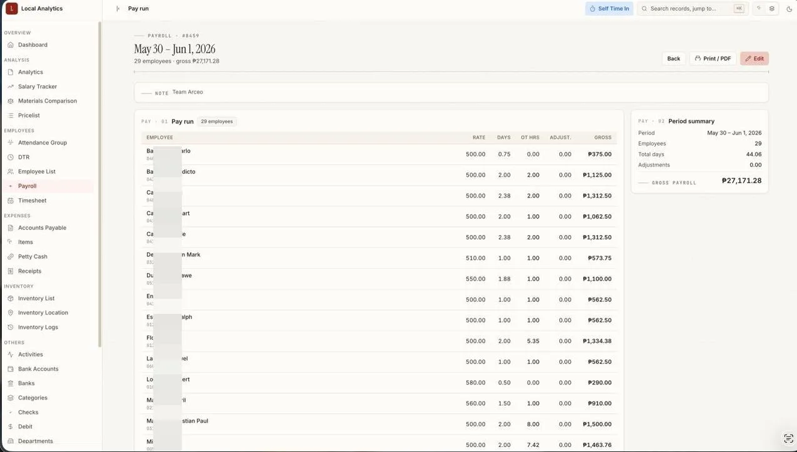Click the Petty Cash icon
797x452 pixels.
11,256
